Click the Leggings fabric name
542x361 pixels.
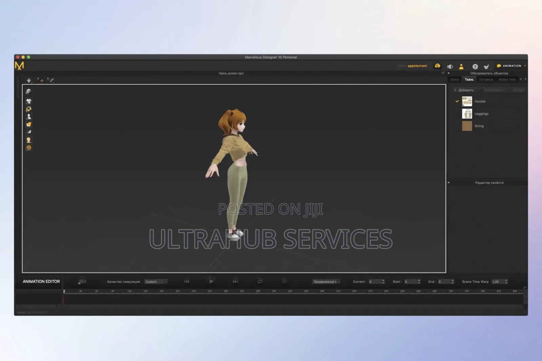(481, 114)
